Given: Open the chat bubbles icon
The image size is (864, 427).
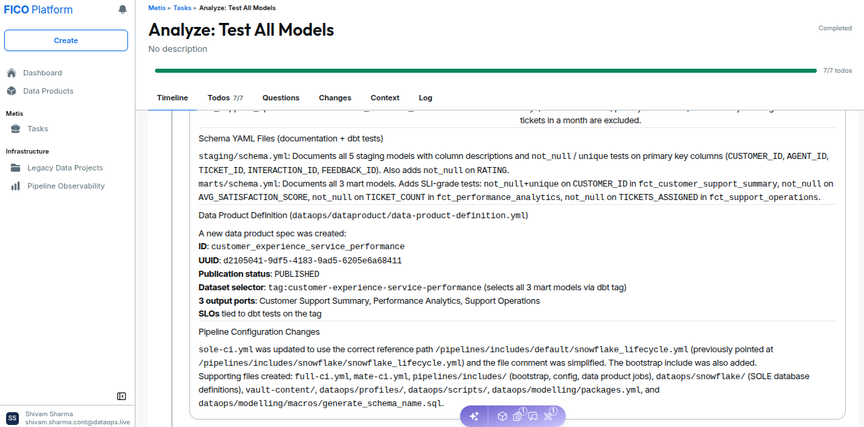Looking at the screenshot, I should pos(532,416).
